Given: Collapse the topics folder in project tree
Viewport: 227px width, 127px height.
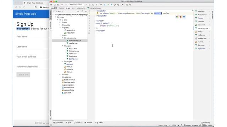Looking at the screenshot, I should [55, 17].
